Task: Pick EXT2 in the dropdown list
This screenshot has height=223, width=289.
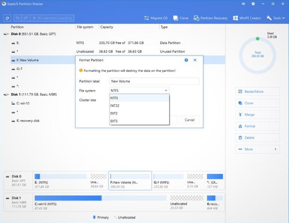Action: pos(139,113)
